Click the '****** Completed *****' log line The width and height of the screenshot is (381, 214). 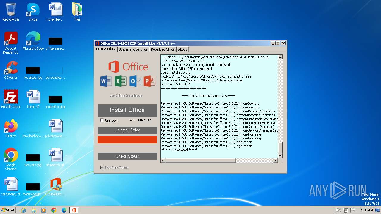click(179, 150)
